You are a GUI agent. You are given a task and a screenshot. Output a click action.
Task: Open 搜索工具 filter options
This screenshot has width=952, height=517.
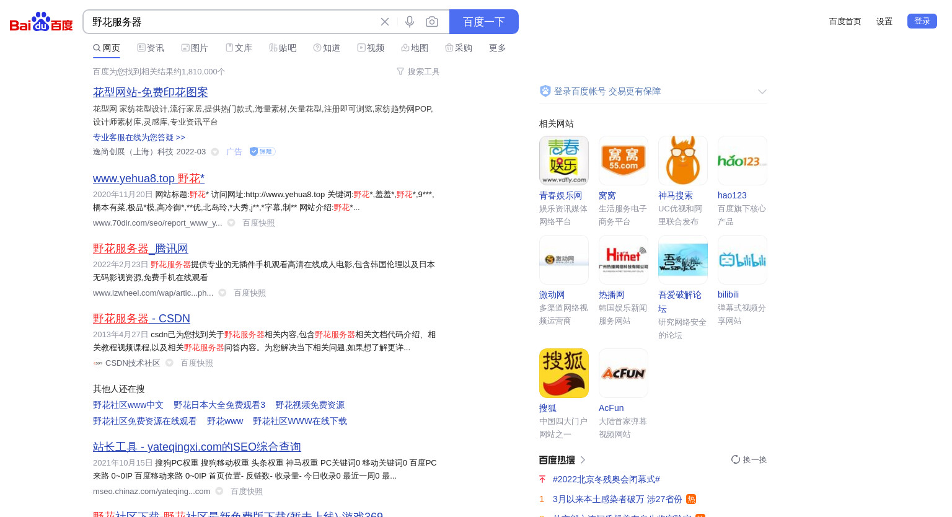click(x=418, y=72)
